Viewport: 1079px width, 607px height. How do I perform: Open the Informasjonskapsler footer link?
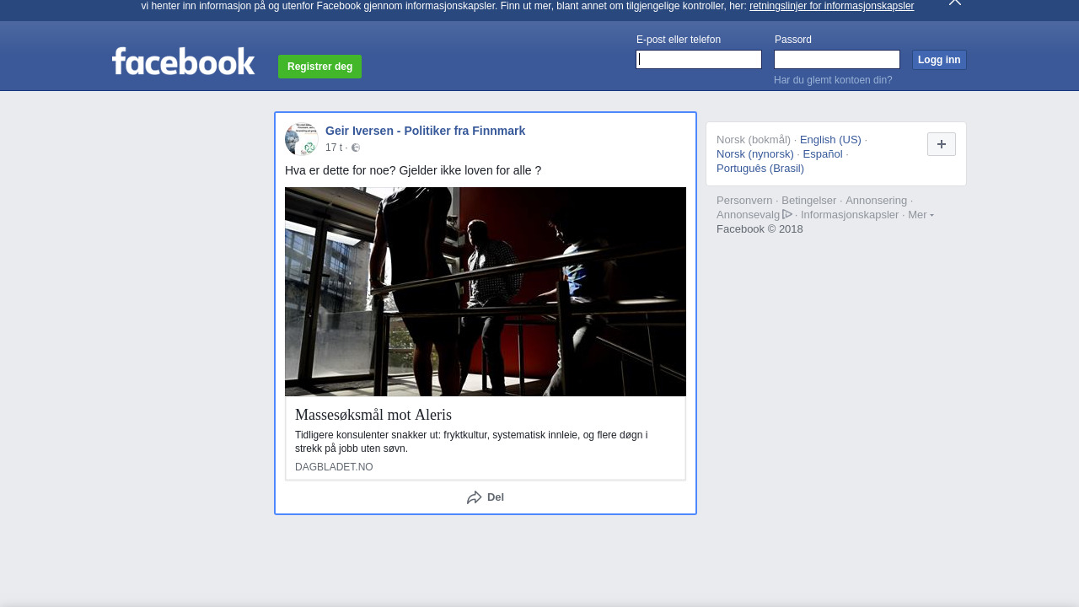[850, 215]
